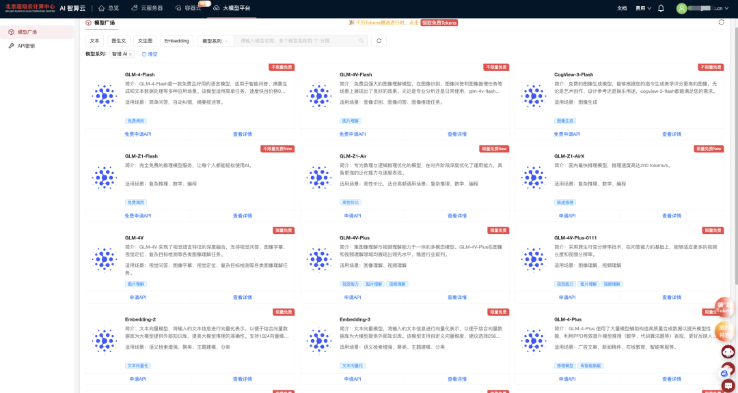
Task: Click the GLM-4V model logo
Action: pyautogui.click(x=105, y=260)
